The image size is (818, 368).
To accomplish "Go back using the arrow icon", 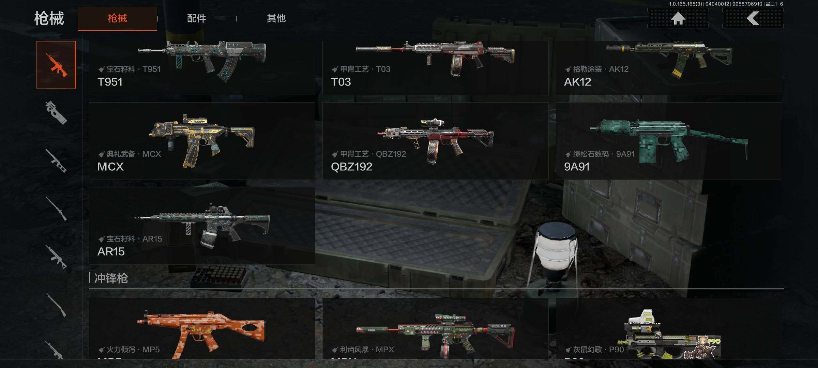I will click(x=753, y=18).
